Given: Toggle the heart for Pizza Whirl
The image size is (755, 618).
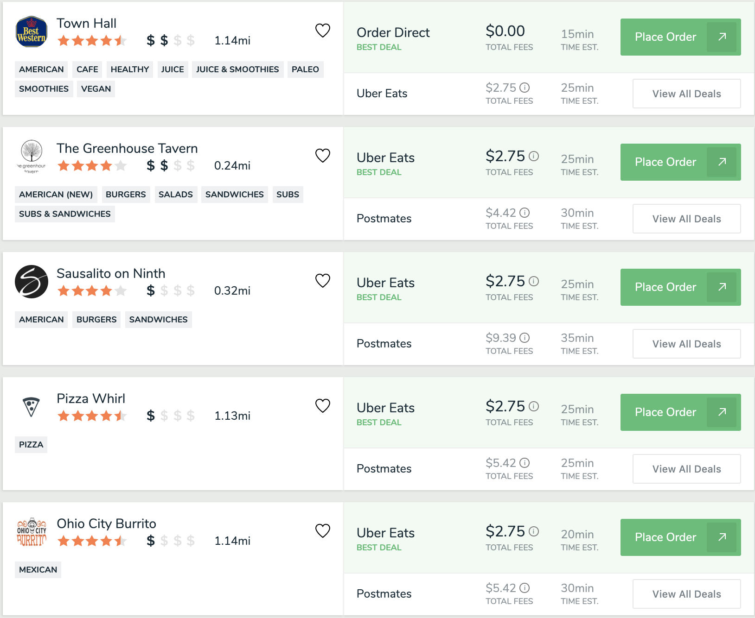Looking at the screenshot, I should (323, 406).
